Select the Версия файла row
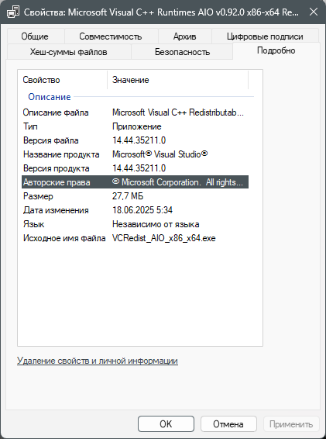326x439 pixels. [135, 140]
